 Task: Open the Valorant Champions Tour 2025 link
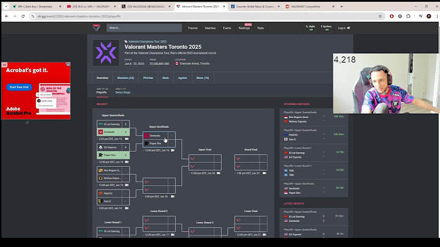pos(147,42)
